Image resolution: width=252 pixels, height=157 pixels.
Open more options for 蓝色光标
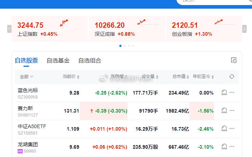232,92
